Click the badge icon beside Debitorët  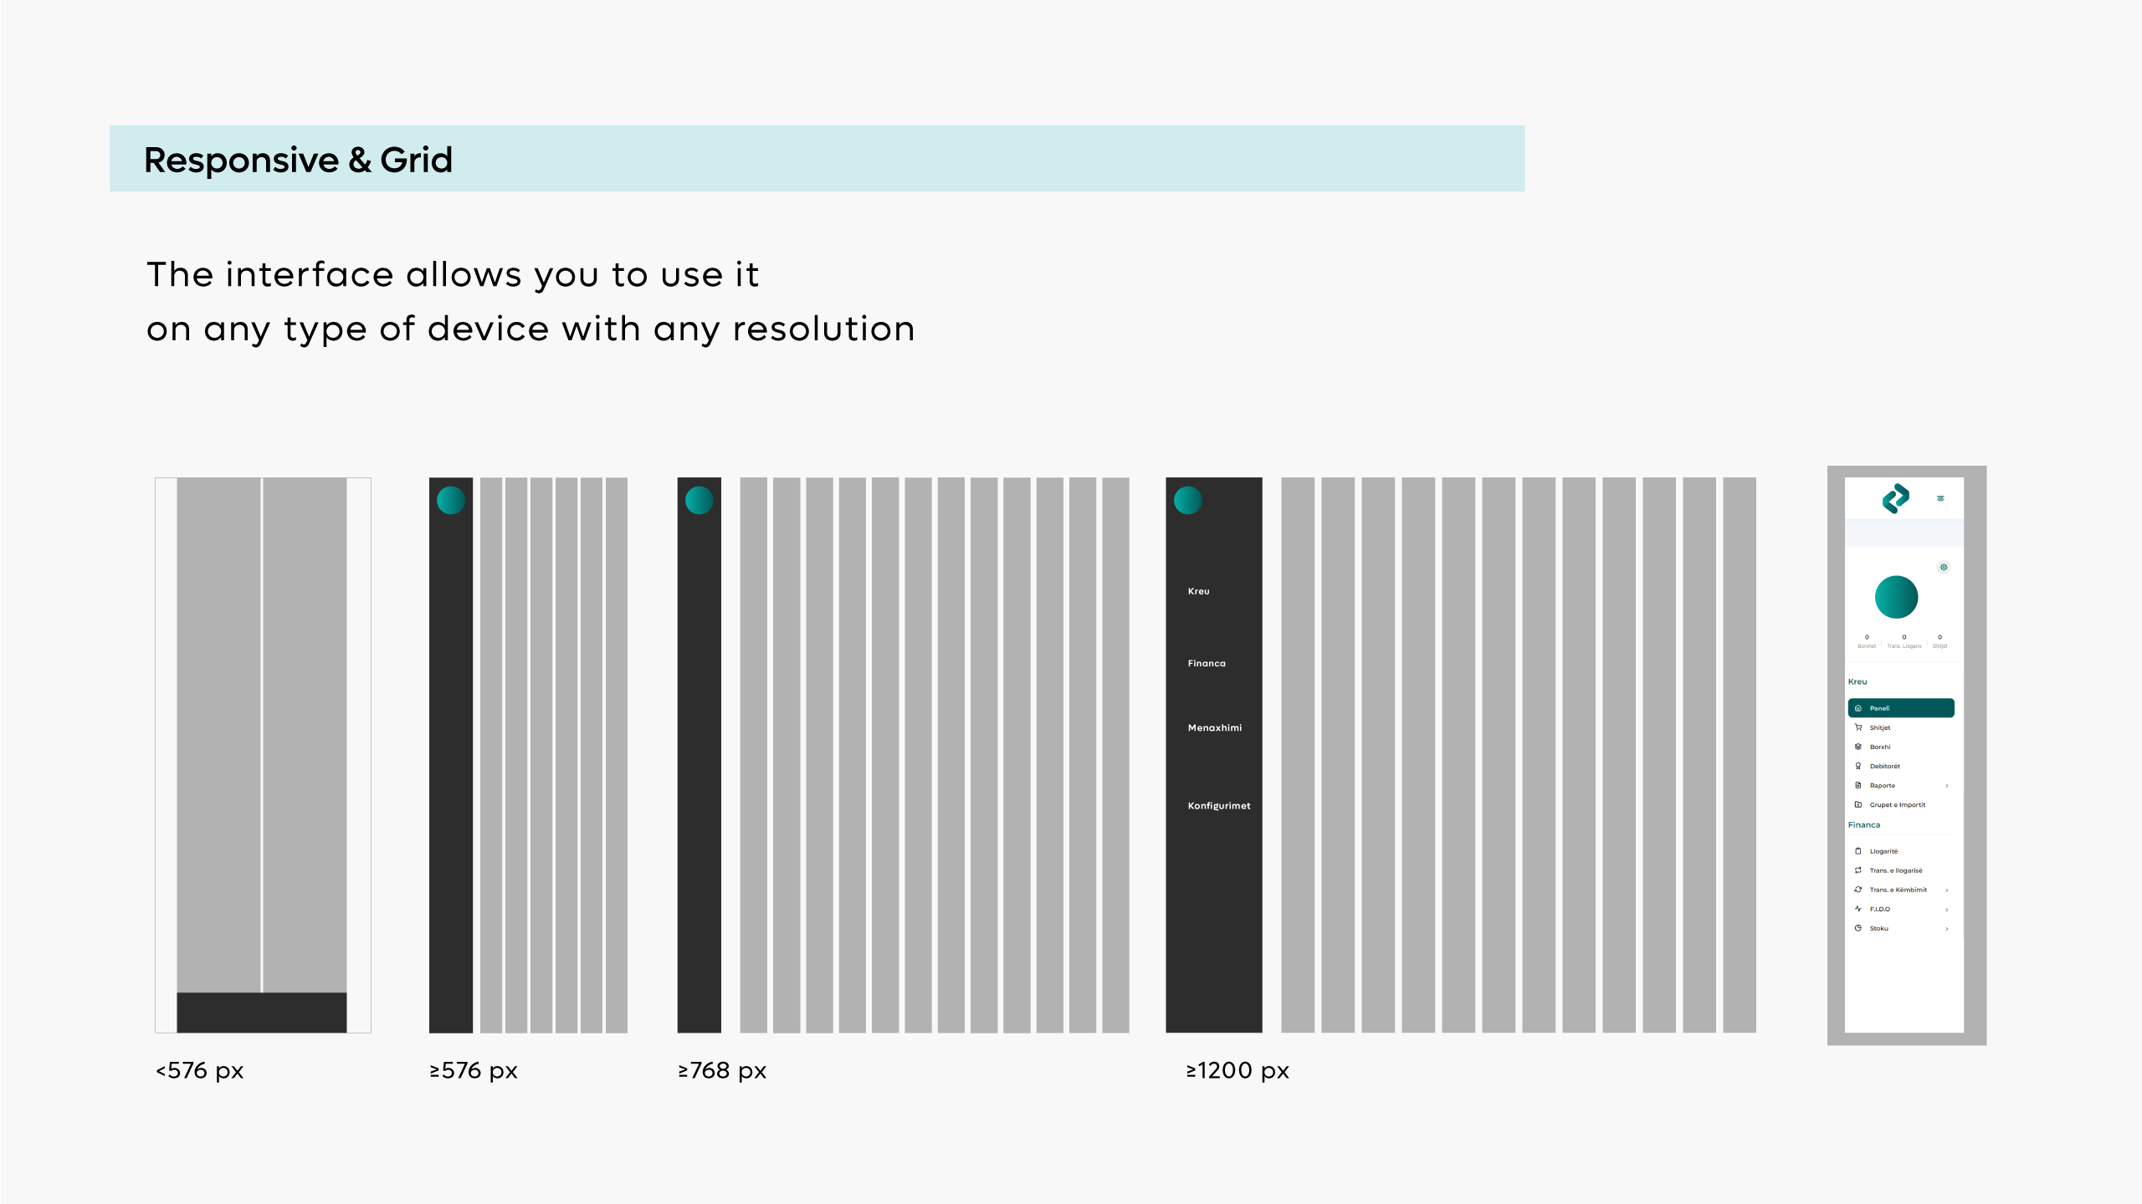coord(1858,766)
